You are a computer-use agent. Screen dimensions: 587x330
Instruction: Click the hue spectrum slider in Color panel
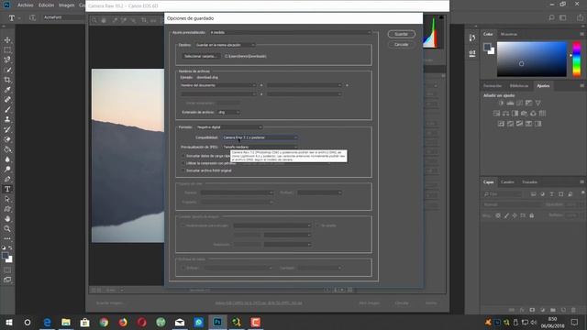(x=577, y=59)
